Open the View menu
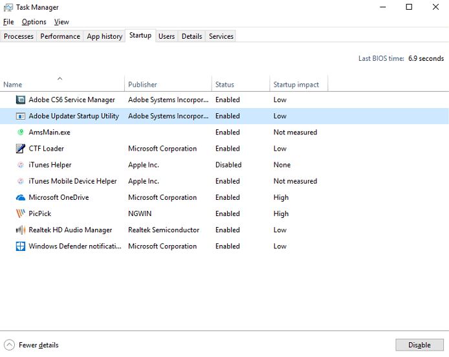 (61, 22)
